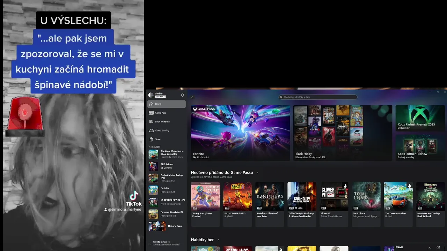Select the Game Pass menu item
This screenshot has width=447, height=251.
click(167, 113)
